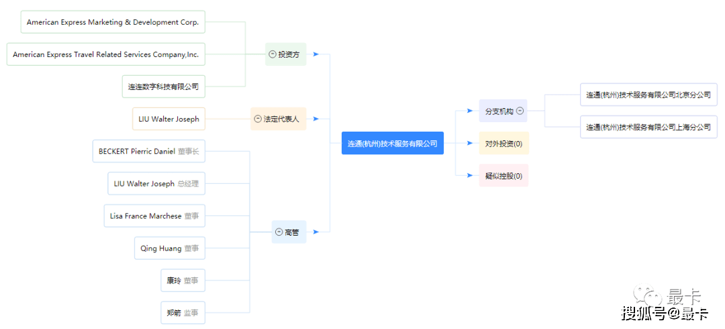Collapse the 法定代表人 branch minus icon
The image size is (725, 329).
click(258, 119)
